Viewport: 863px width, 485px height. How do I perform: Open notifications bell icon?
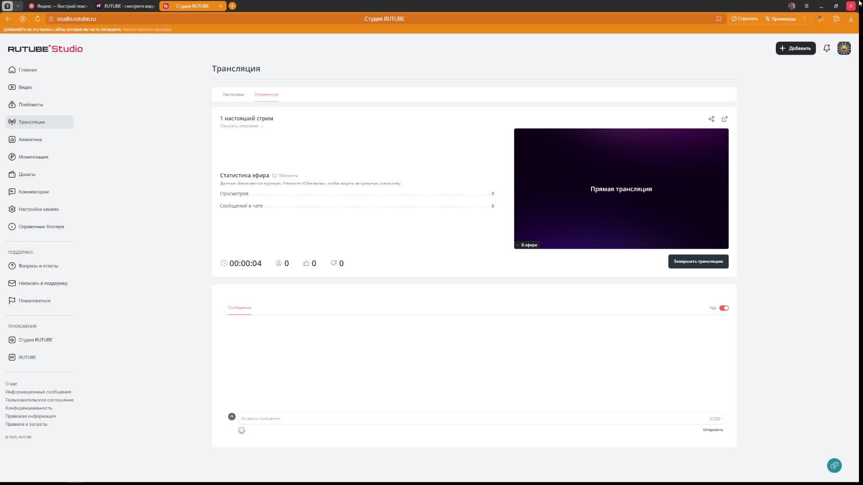tap(827, 48)
